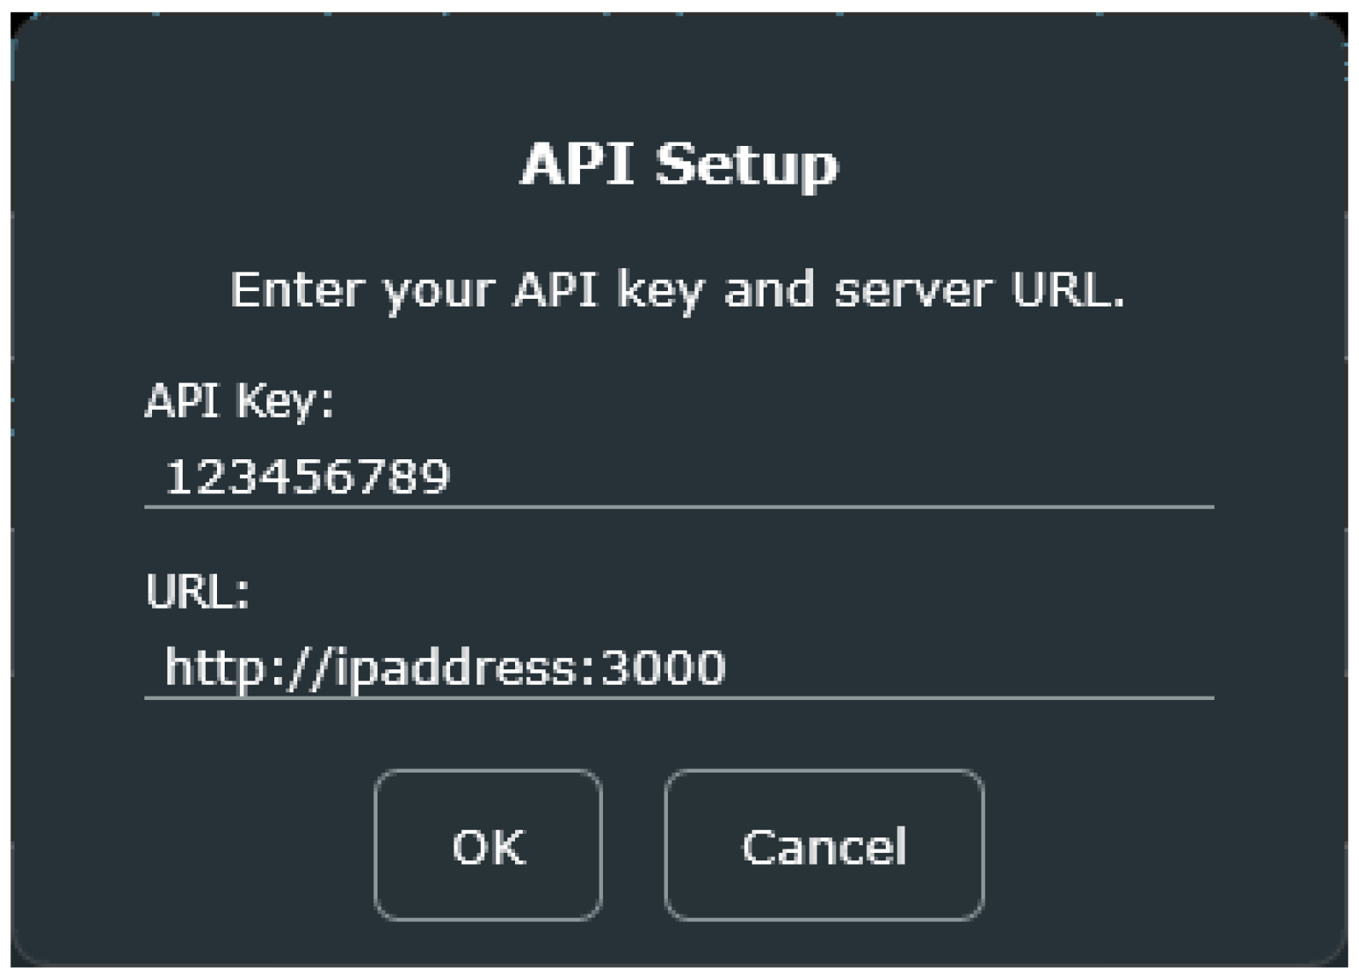Image resolution: width=1359 pixels, height=980 pixels.
Task: Focus the URL input field
Action: coord(679,667)
